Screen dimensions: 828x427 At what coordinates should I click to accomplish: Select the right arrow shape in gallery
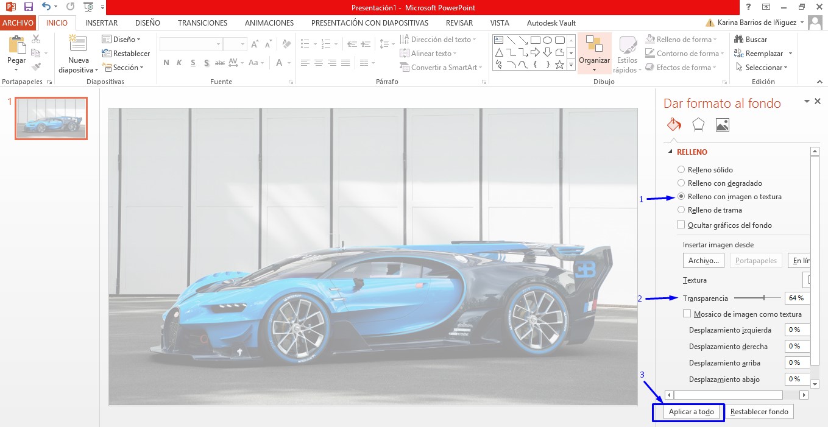pos(535,52)
